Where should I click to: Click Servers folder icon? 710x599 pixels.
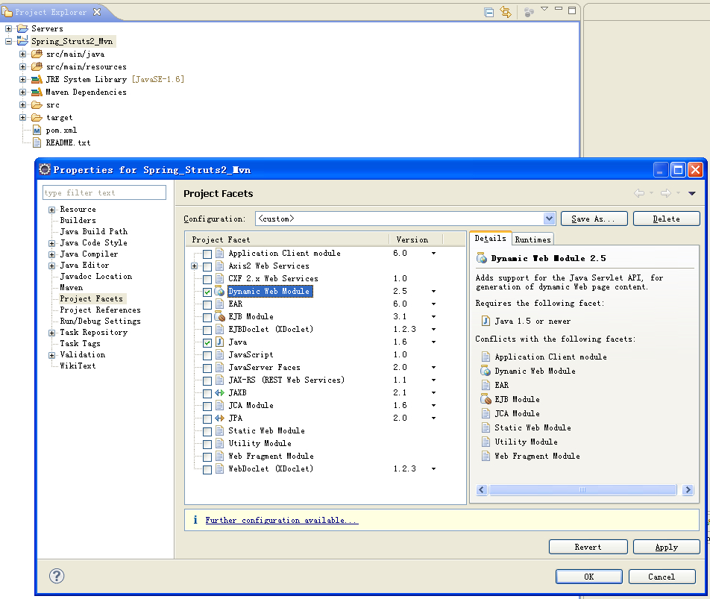tap(22, 28)
